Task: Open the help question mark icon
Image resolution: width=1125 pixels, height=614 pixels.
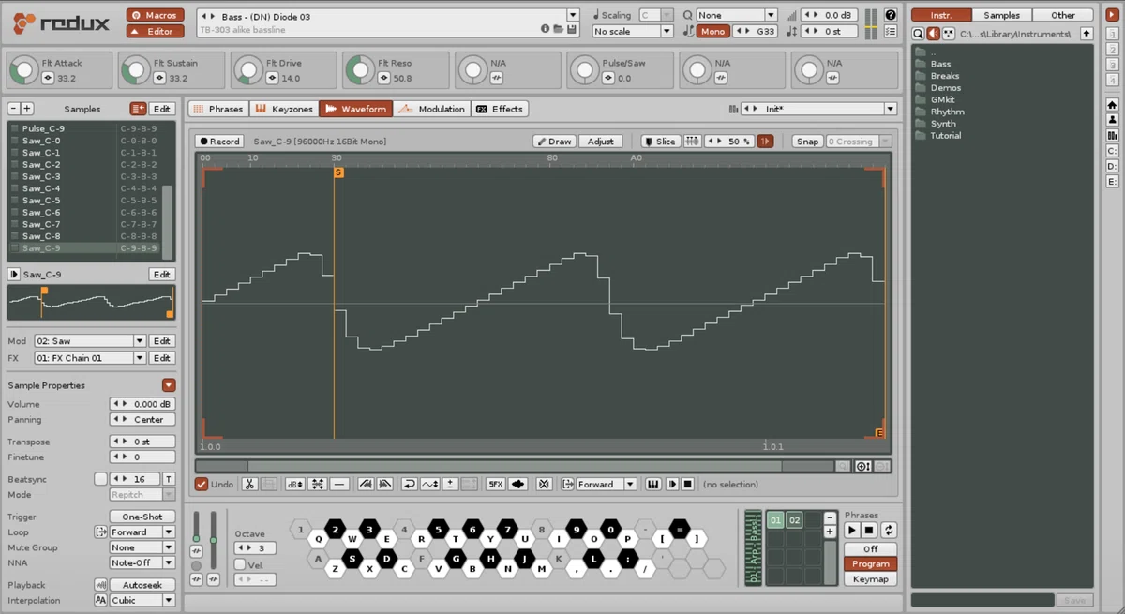Action: (x=890, y=15)
